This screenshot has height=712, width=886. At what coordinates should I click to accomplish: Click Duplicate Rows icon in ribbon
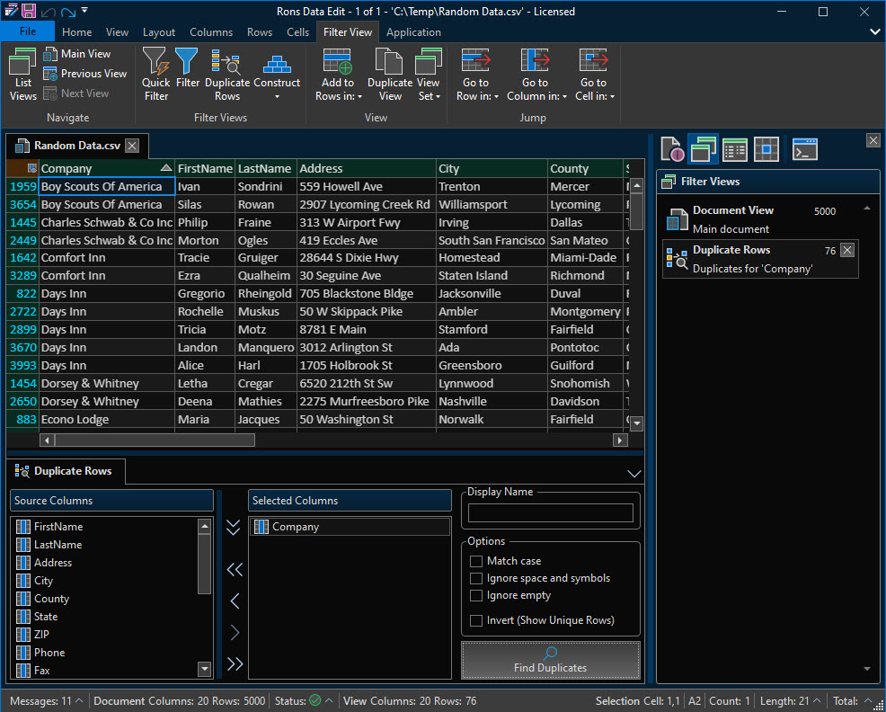[x=226, y=74]
